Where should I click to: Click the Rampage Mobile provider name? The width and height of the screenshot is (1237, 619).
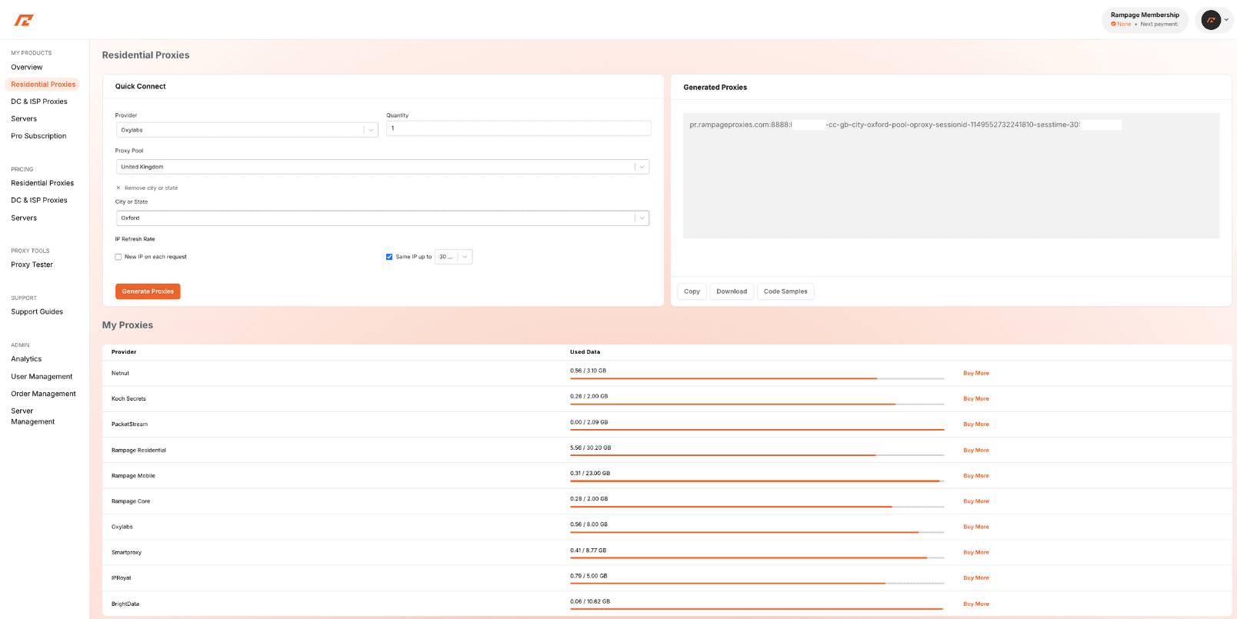click(x=133, y=476)
